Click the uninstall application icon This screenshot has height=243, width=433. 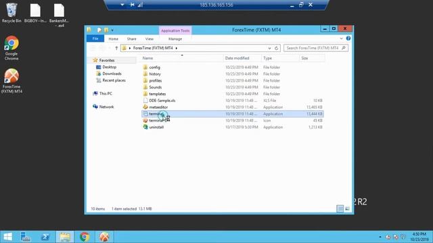coord(145,127)
